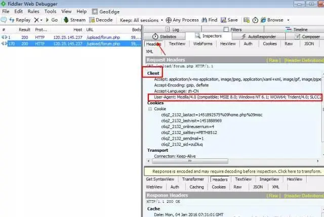Select request WebForms inspector tab

click(x=202, y=44)
